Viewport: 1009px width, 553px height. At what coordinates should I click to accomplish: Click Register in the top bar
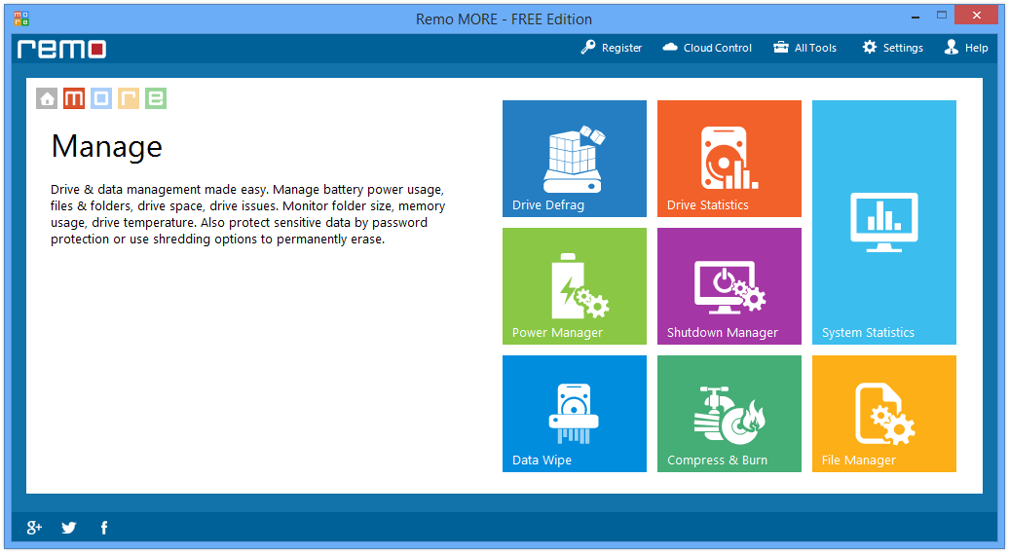[x=611, y=48]
